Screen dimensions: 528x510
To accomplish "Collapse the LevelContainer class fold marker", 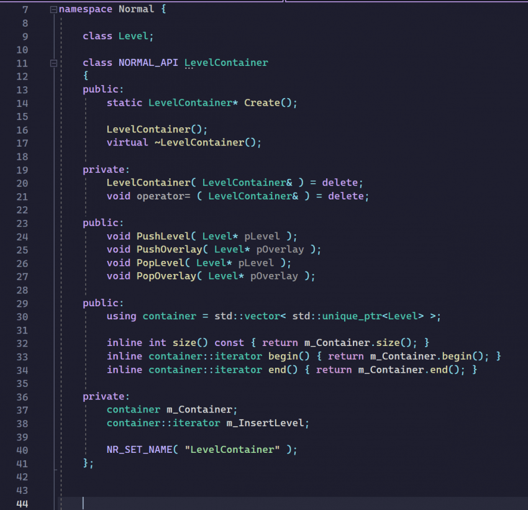I will (53, 63).
